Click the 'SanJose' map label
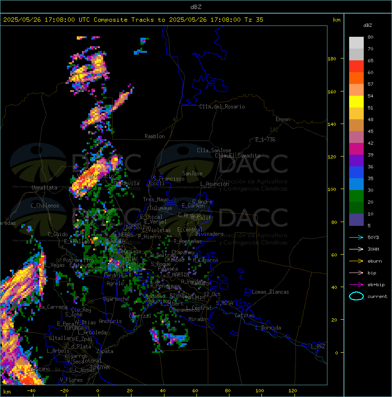 click(192, 174)
